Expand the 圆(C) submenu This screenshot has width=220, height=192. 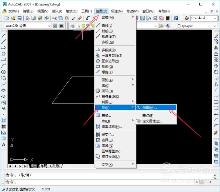pyautogui.click(x=115, y=85)
